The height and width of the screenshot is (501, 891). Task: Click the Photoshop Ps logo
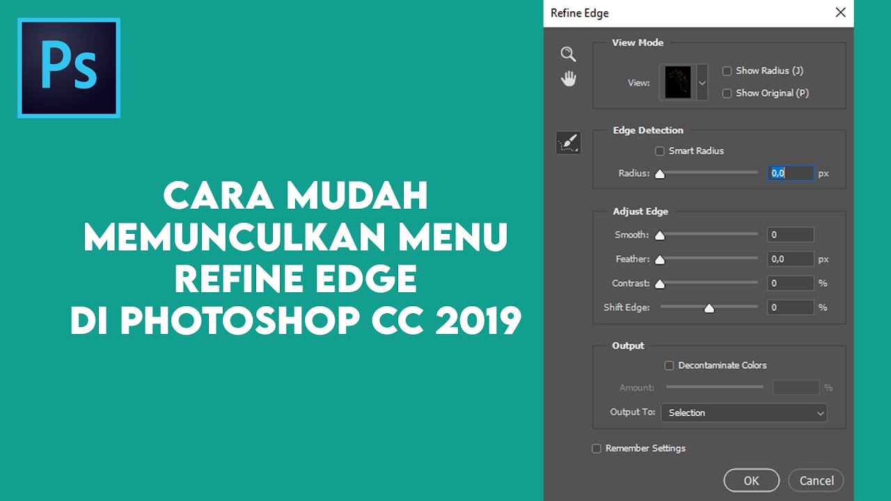(x=69, y=67)
